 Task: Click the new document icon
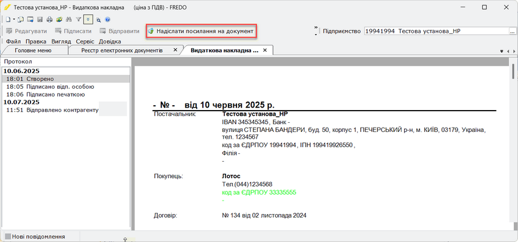tap(9, 19)
